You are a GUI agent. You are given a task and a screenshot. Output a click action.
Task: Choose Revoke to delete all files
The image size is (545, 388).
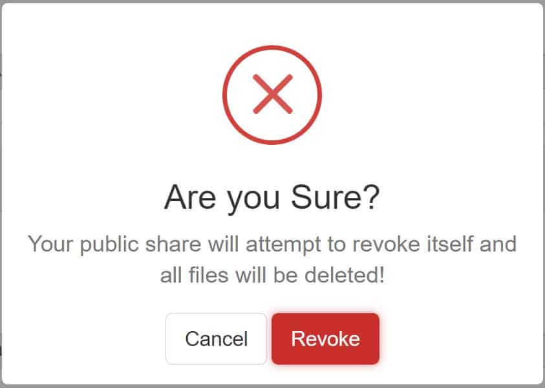(325, 339)
